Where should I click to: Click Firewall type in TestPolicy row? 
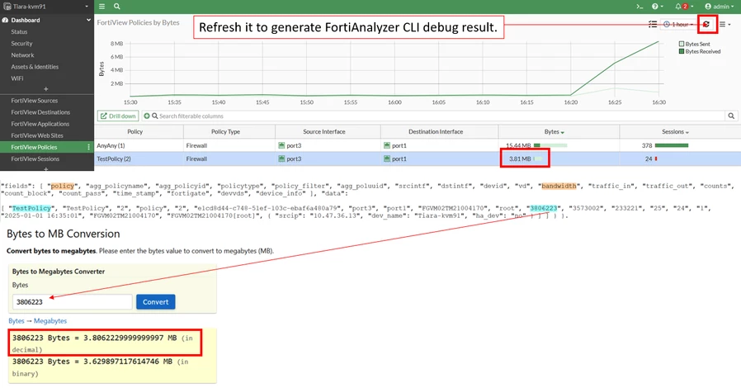tap(196, 159)
